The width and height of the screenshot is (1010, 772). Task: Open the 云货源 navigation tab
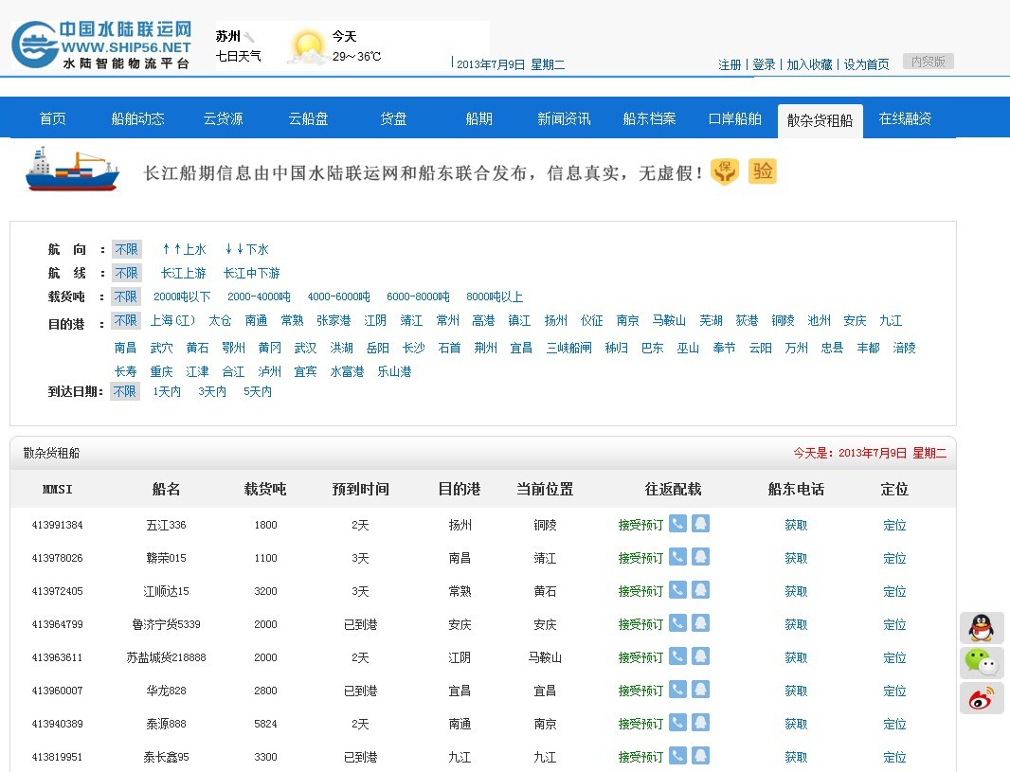(x=223, y=118)
